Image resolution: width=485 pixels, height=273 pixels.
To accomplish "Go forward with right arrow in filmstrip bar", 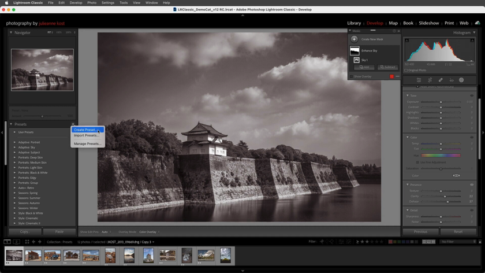I will [x=40, y=242].
